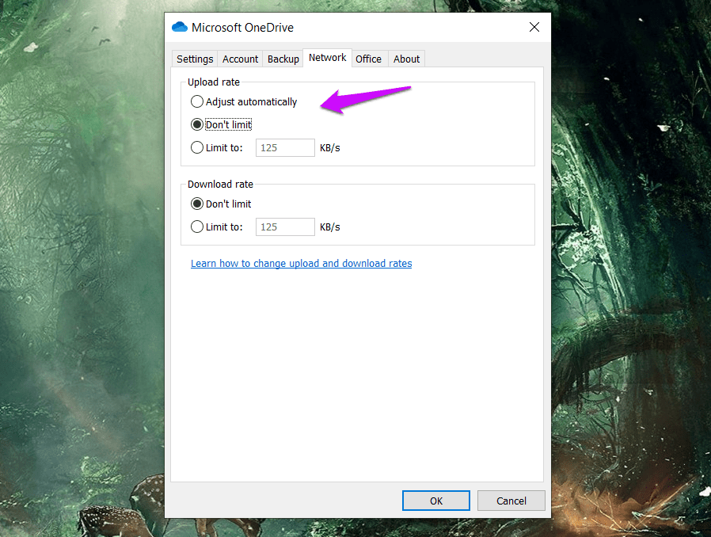Select Adjust automatically for upload rate
This screenshot has width=711, height=537.
pos(244,101)
